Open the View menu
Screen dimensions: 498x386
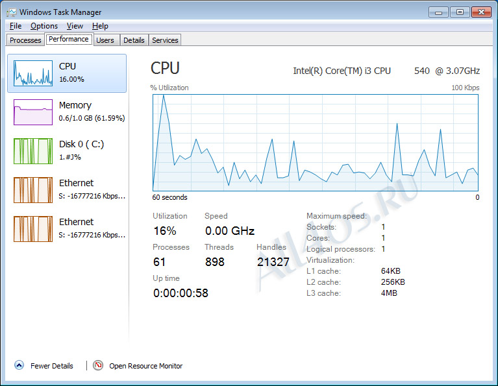click(75, 26)
